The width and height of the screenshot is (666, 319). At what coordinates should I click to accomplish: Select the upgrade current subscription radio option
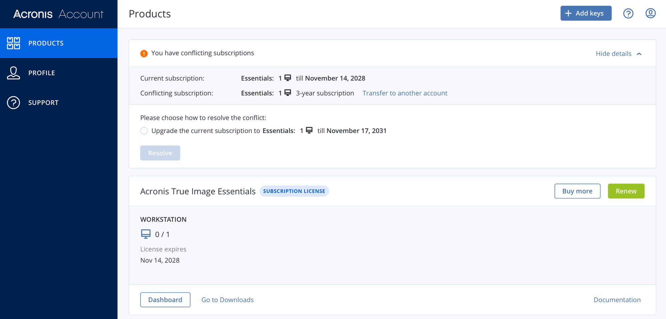[x=144, y=131]
